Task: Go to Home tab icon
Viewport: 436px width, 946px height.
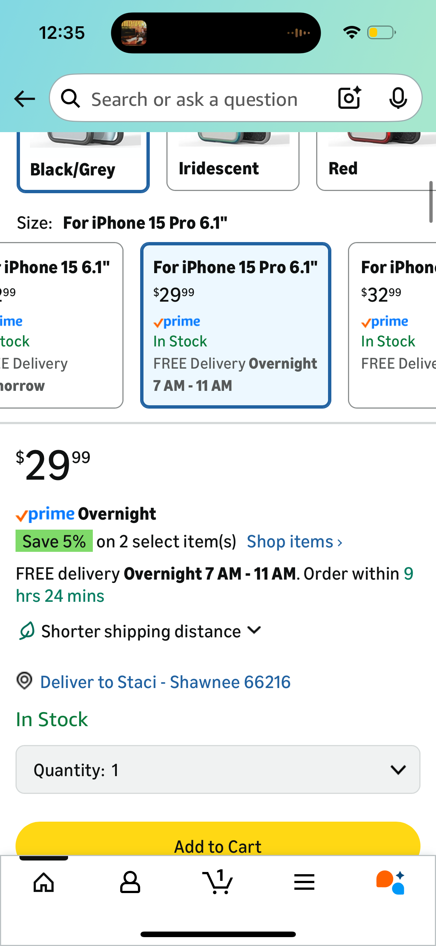Action: [x=44, y=882]
